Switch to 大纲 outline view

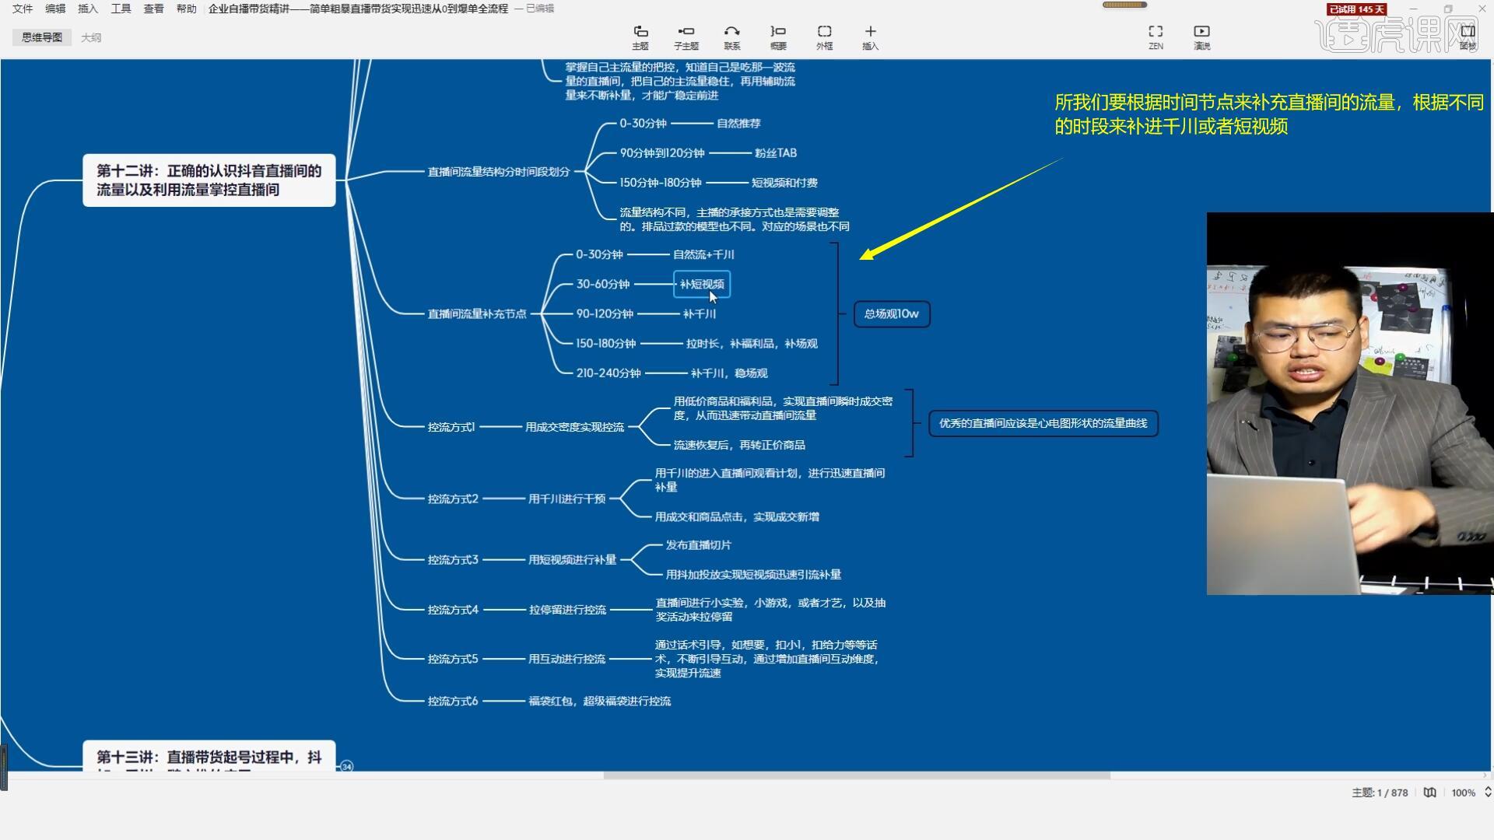click(x=91, y=37)
